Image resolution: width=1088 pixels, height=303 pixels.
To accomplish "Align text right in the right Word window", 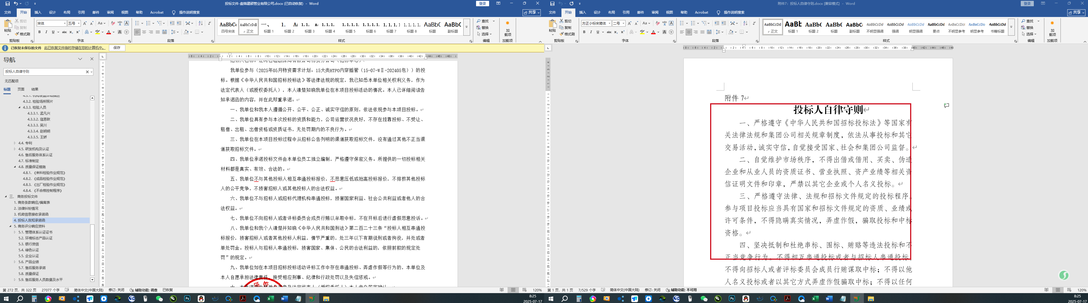I will [x=696, y=32].
